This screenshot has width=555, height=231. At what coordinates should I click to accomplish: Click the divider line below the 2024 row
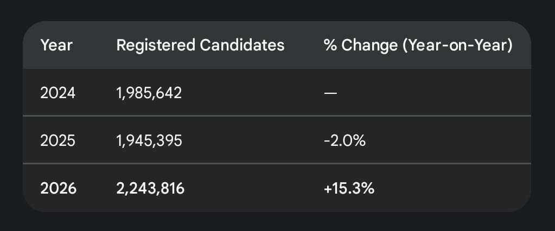click(x=277, y=116)
